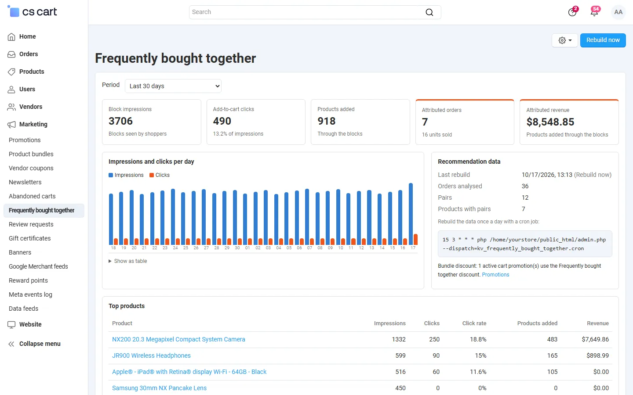Open Meta events log submenu item
The image size is (633, 395).
(30, 294)
